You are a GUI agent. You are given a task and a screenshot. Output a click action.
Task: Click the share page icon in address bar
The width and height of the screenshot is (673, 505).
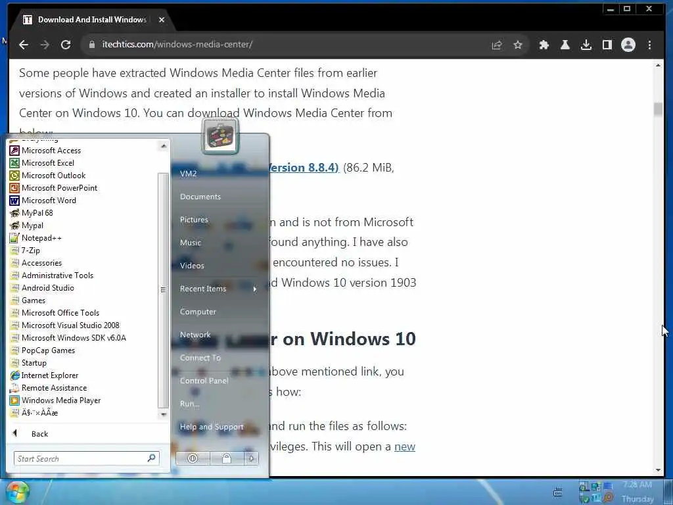497,45
